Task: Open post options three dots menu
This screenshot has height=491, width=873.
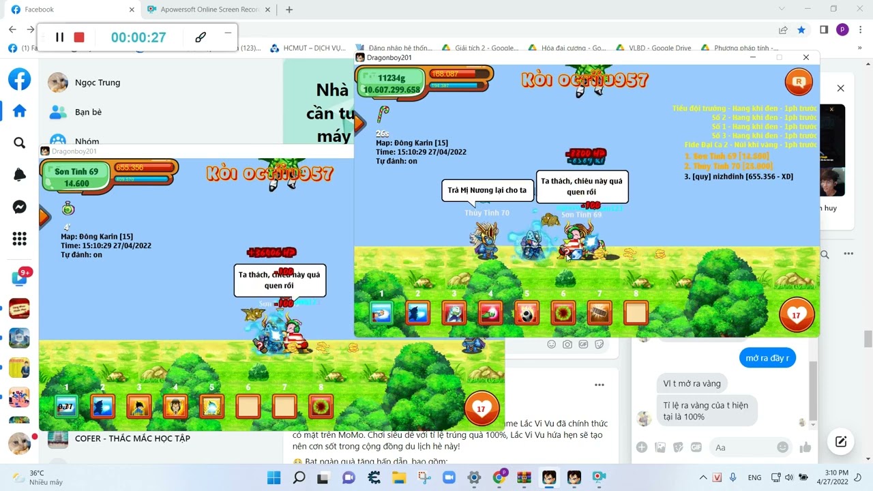Action: point(599,385)
